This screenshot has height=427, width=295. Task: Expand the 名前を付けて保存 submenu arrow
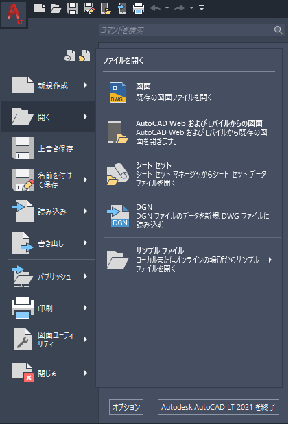pyautogui.click(x=86, y=180)
